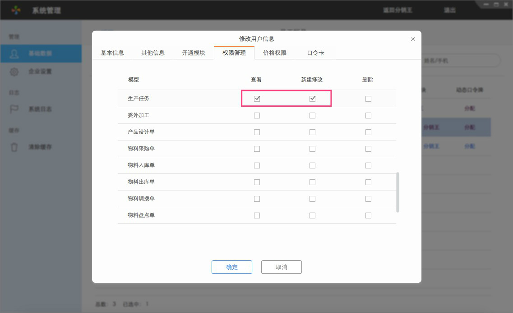
Task: Open the 其他信息 tab
Action: [x=153, y=53]
